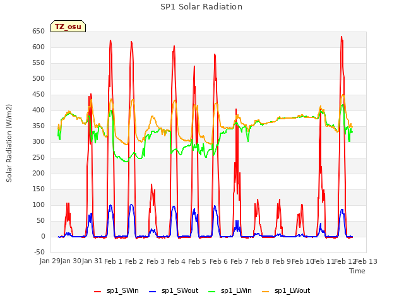The image size is (404, 303).
Task: Click the Feb 7 x-axis label
Action: coord(239,261)
